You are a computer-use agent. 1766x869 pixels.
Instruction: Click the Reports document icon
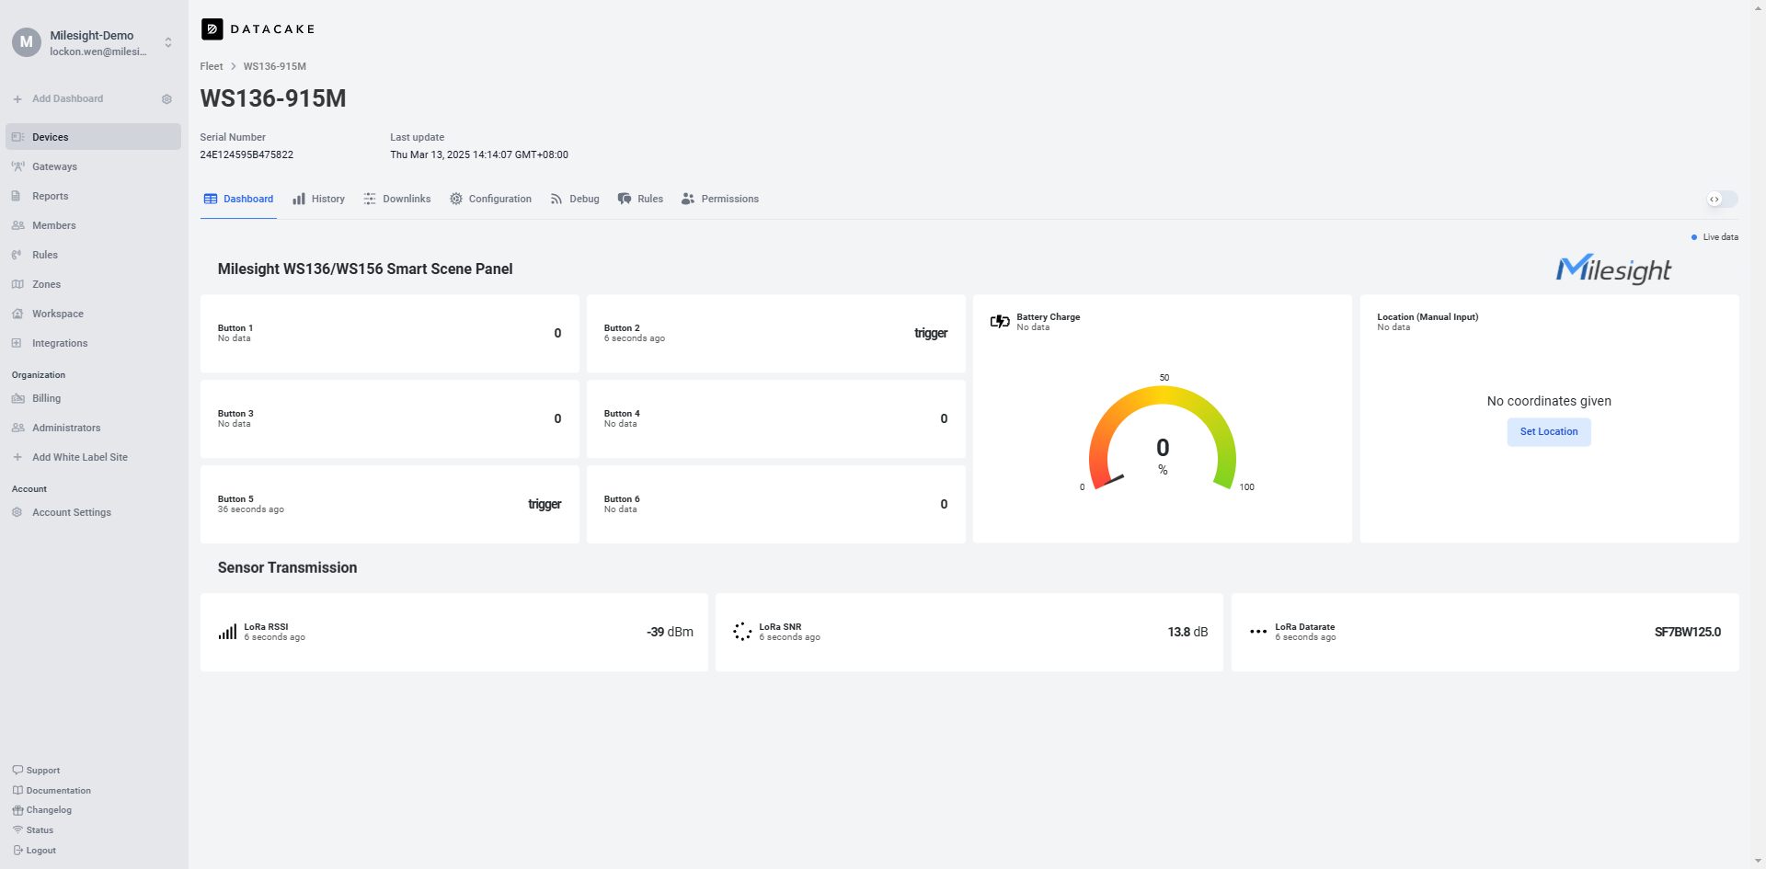[17, 196]
